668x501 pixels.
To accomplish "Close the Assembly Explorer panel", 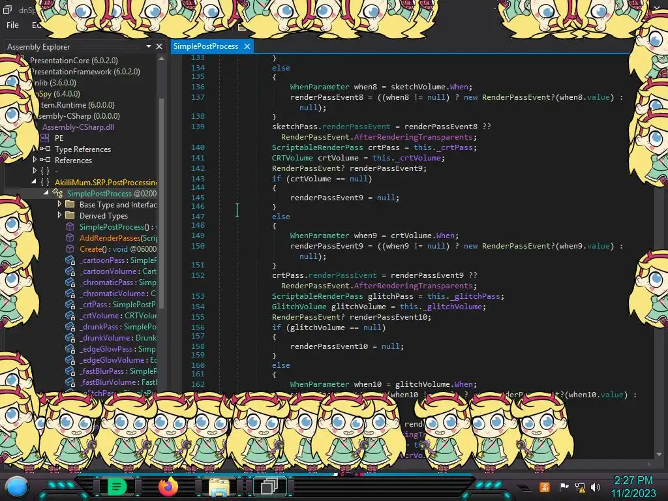I will click(159, 46).
